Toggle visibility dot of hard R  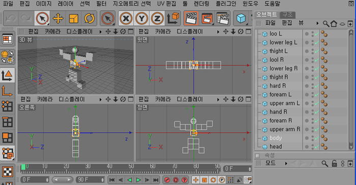coord(307,86)
